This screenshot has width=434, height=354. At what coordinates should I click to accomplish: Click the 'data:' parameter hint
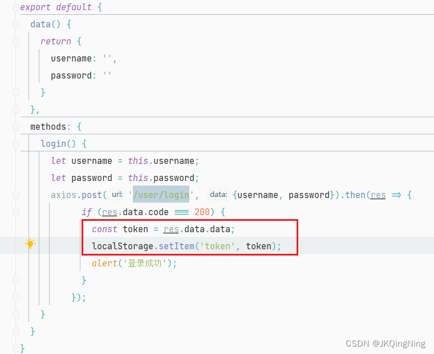[x=218, y=195]
